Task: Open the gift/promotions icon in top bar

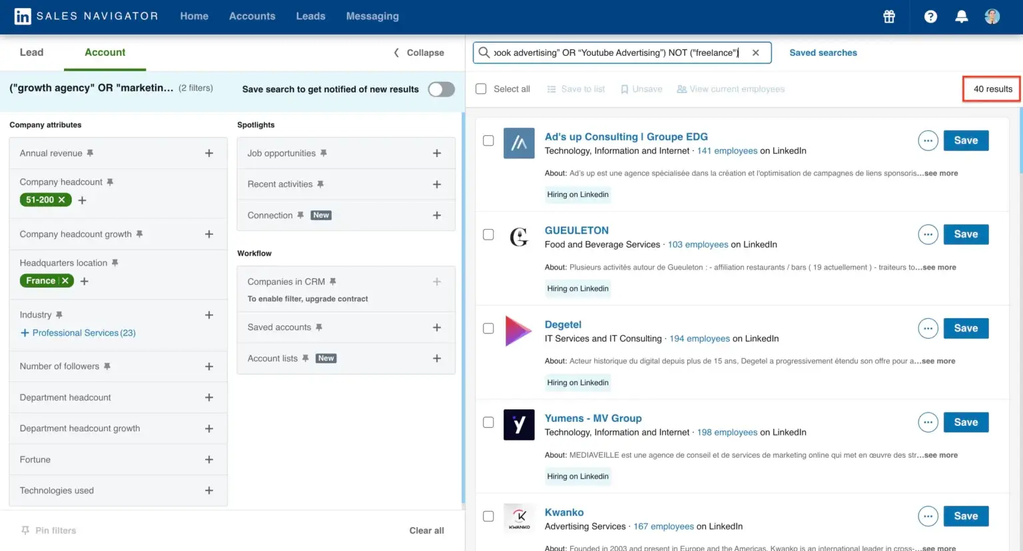Action: 889,17
